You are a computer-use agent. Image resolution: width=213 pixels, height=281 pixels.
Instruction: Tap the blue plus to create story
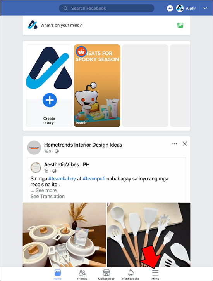[x=50, y=100]
